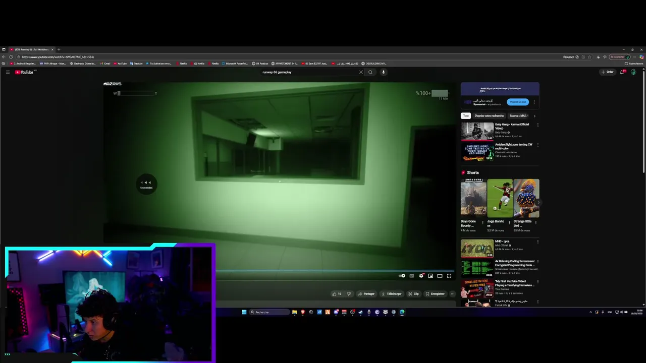Save video with Enregistrer button
This screenshot has width=646, height=363.
[435, 294]
